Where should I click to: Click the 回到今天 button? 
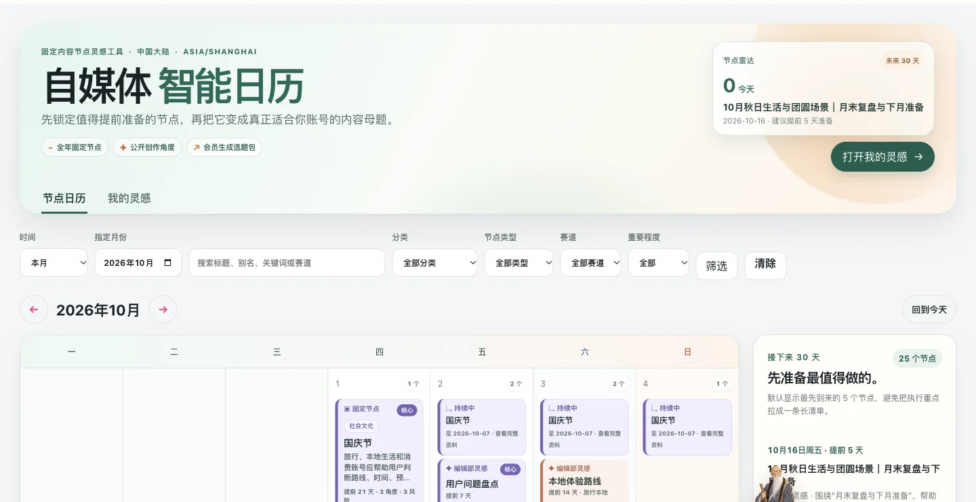(x=929, y=309)
